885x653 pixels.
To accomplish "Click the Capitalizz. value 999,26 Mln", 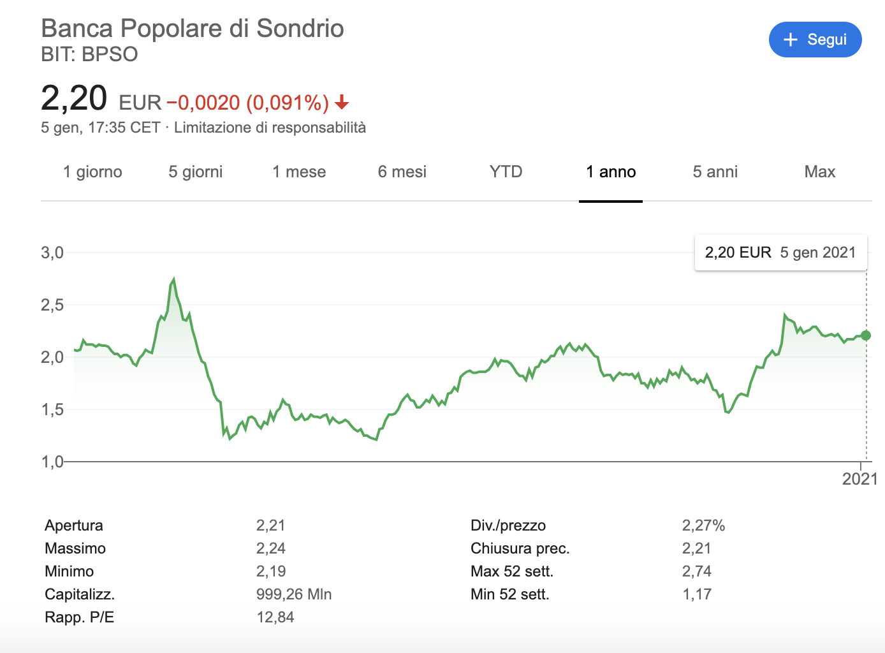I will click(x=294, y=594).
